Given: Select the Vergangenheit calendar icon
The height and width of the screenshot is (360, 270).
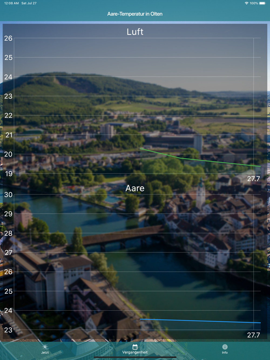Looking at the screenshot, I should pyautogui.click(x=135, y=347).
